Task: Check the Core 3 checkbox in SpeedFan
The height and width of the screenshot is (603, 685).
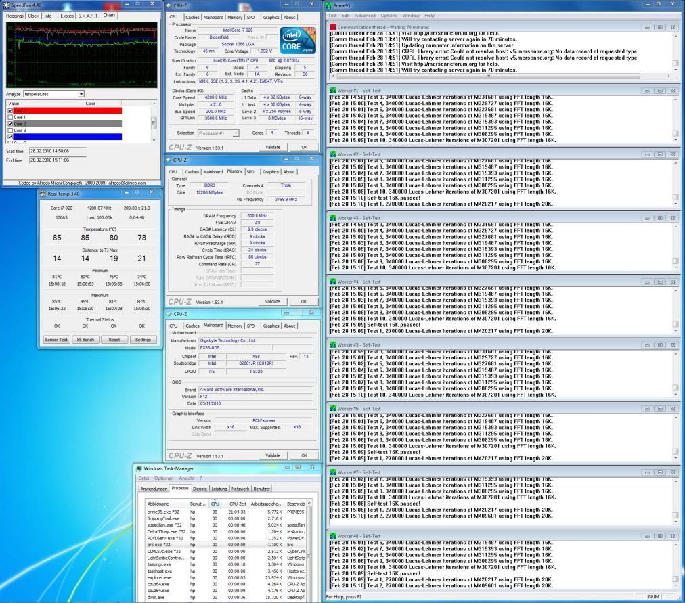Action: coord(10,131)
